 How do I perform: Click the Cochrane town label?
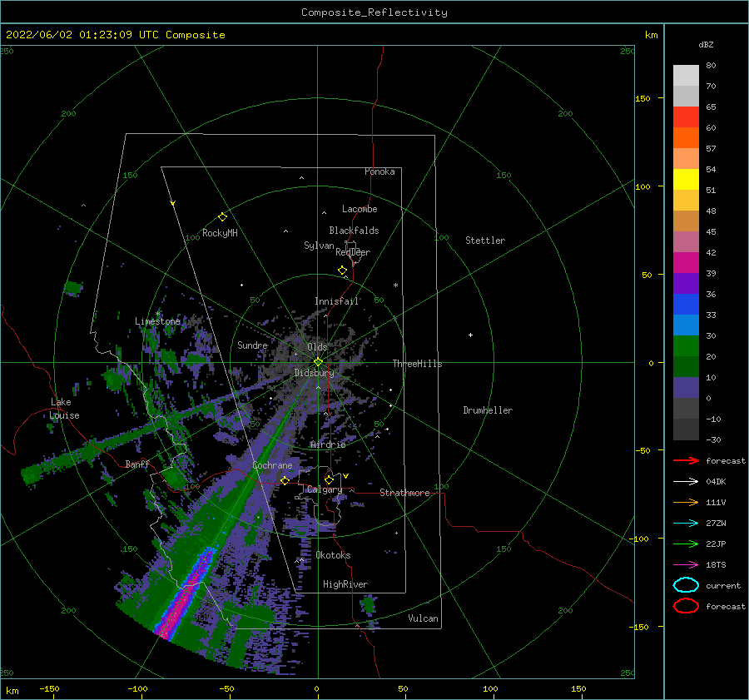(272, 465)
